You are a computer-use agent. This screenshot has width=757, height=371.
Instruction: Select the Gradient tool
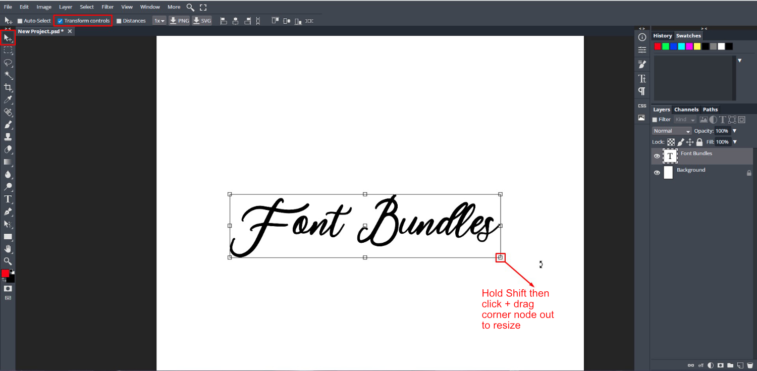(8, 162)
